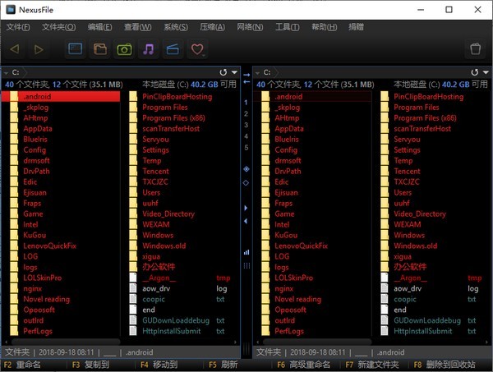Open the 文件夹(O) menu
This screenshot has height=372, width=493.
click(x=59, y=27)
